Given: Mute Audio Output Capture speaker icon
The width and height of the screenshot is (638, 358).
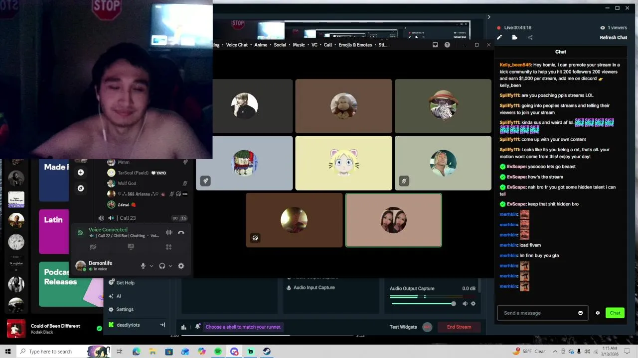Looking at the screenshot, I should pos(465,303).
